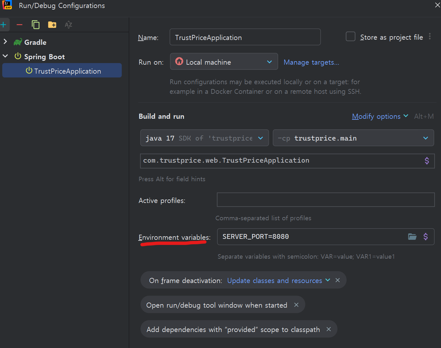Click the IntelliJ IDEA EAP logo icon
The width and height of the screenshot is (441, 348).
point(7,5)
